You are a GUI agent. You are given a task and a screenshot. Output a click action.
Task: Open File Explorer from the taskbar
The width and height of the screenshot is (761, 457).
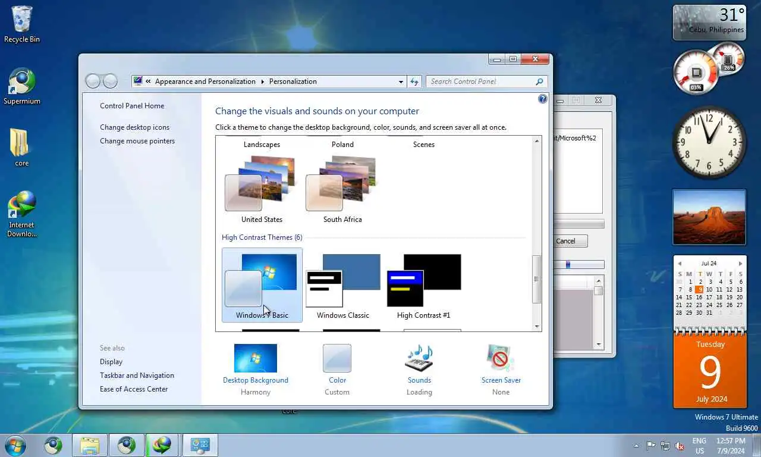[90, 445]
